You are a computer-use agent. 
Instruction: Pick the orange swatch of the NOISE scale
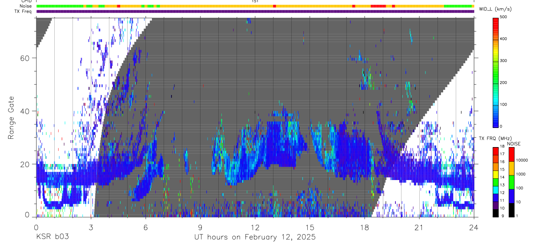(512, 168)
